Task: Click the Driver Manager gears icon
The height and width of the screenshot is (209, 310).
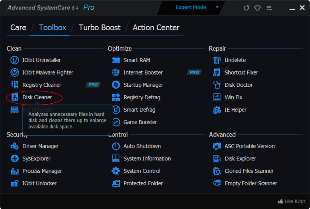Action: pos(15,146)
